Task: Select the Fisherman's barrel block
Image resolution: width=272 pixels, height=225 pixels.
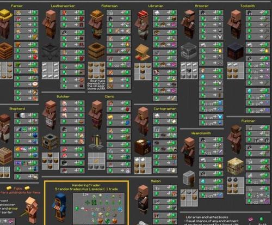Action: pyautogui.click(x=96, y=51)
